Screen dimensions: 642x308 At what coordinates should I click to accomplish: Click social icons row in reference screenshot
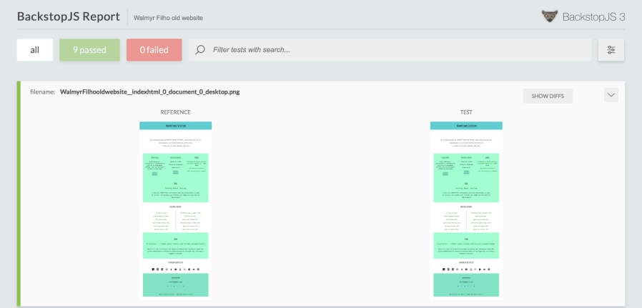pos(175,269)
